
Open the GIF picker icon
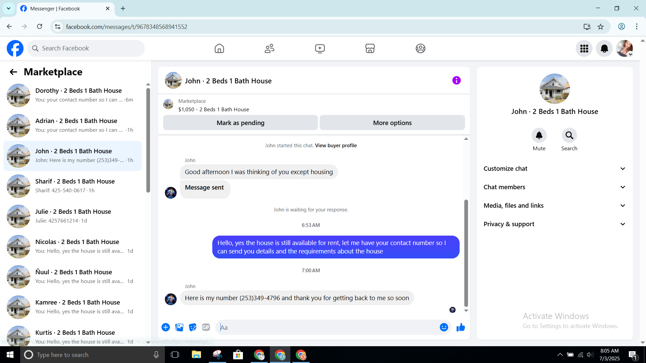point(206,327)
